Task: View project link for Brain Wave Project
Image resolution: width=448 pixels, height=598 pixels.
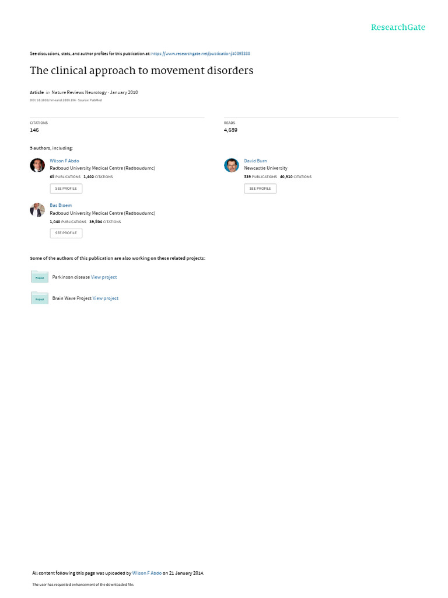Action: tap(106, 298)
